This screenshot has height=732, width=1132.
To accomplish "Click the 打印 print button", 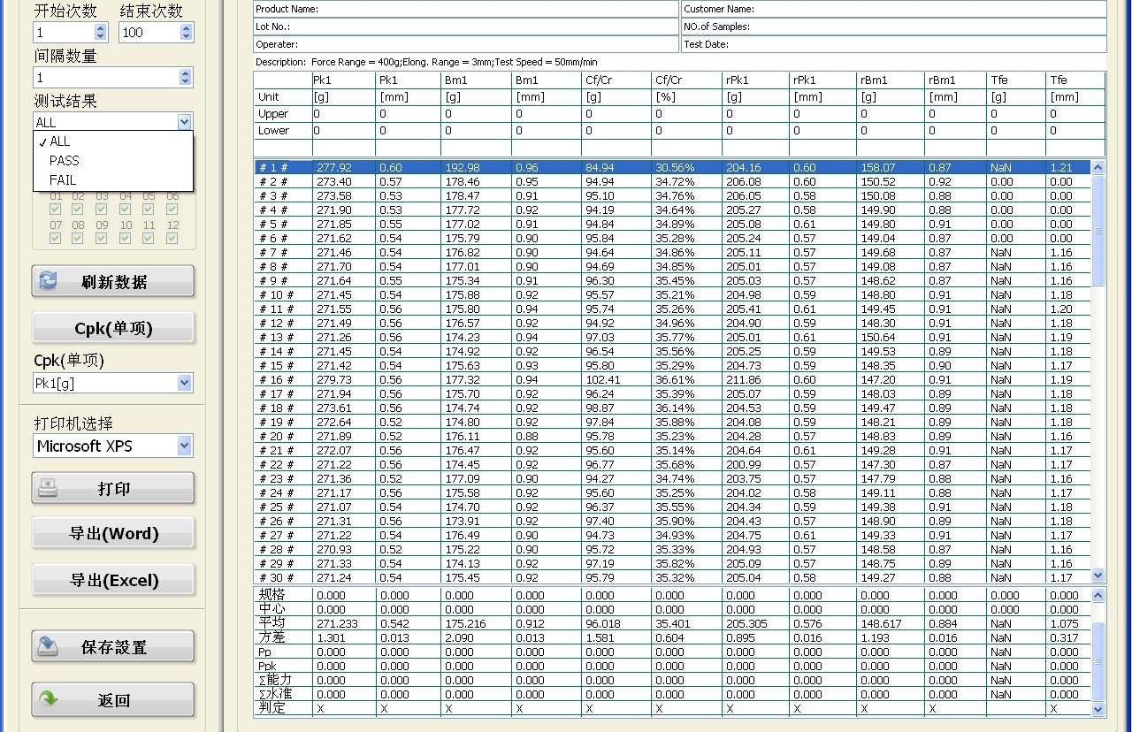I will [113, 489].
